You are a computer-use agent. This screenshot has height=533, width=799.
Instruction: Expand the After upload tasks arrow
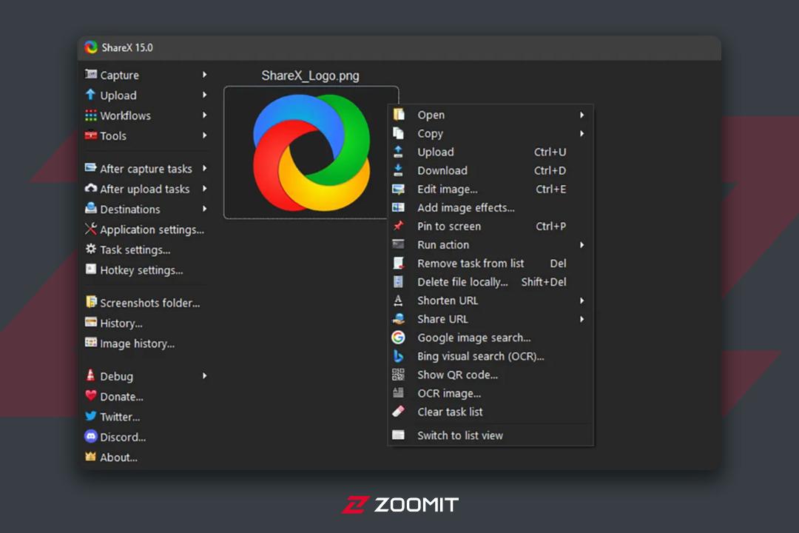pyautogui.click(x=204, y=189)
